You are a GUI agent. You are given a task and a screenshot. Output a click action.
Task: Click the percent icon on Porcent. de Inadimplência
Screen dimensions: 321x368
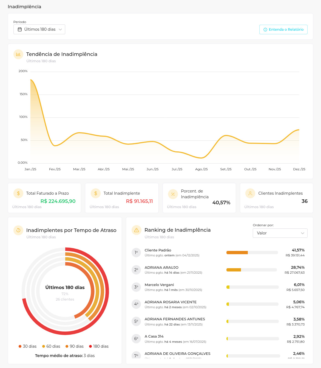[x=173, y=194]
